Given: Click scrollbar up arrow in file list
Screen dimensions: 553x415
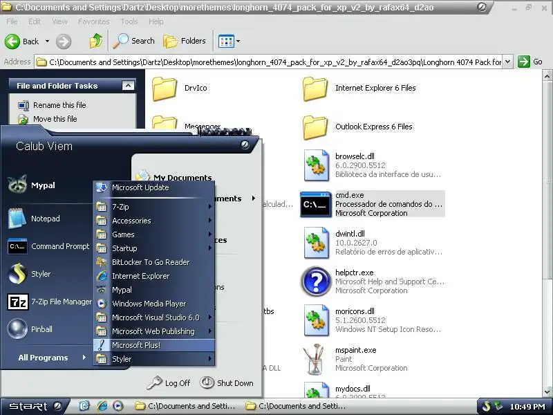Looking at the screenshot, I should pyautogui.click(x=547, y=76).
